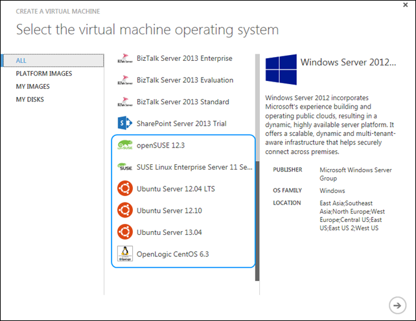Click the Windows Server 2012 title
The width and height of the screenshot is (416, 321).
click(348, 63)
